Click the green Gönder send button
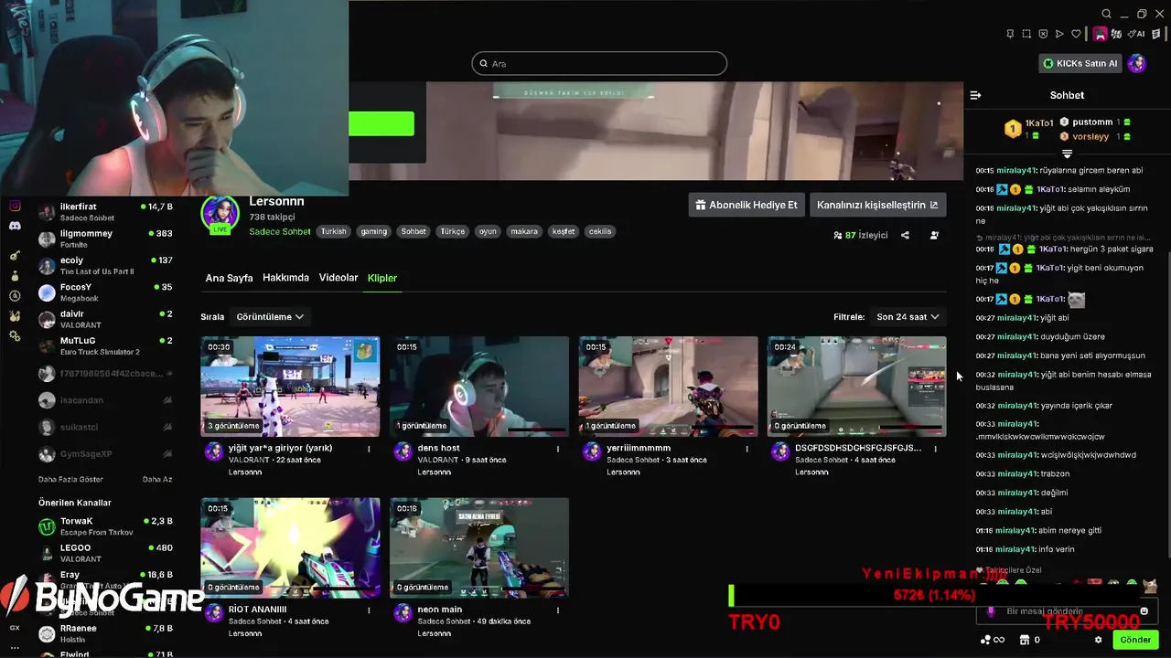 point(1135,640)
